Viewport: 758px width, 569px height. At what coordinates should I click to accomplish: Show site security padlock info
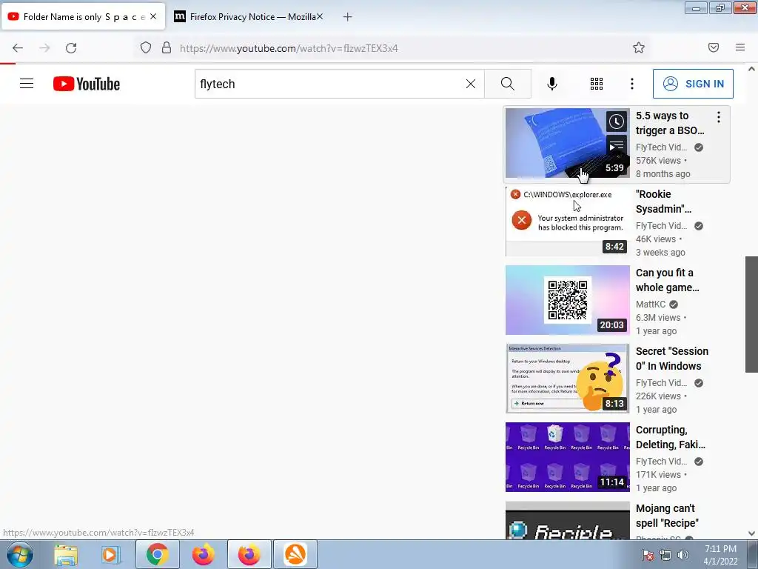pyautogui.click(x=167, y=48)
